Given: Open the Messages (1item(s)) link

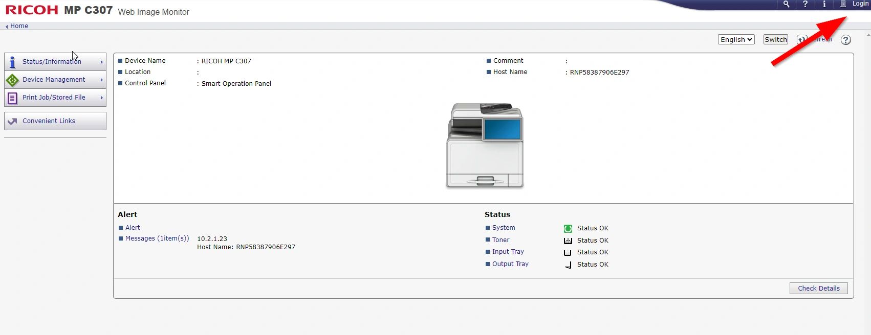Looking at the screenshot, I should [157, 238].
